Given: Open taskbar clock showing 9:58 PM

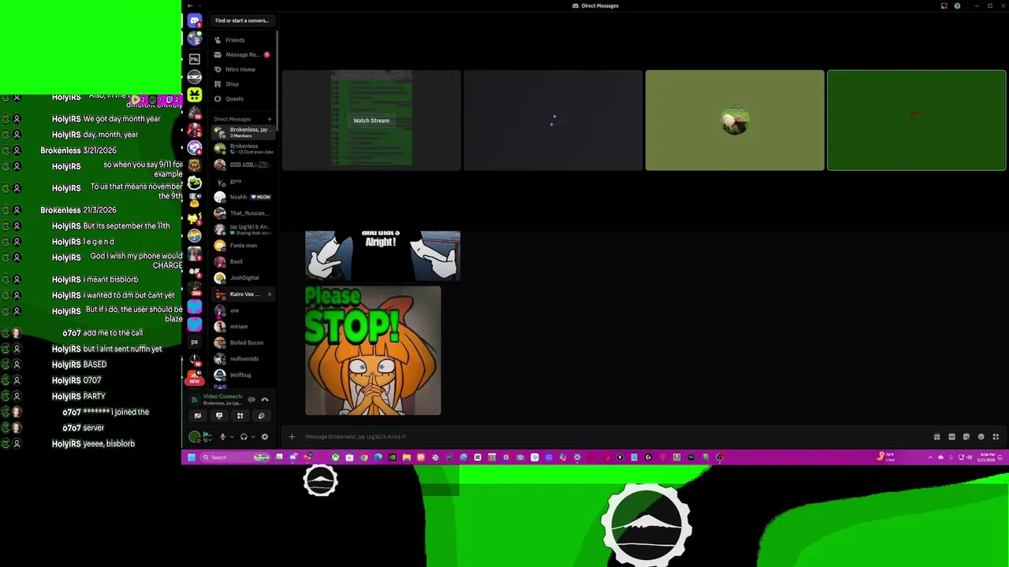Looking at the screenshot, I should point(987,458).
